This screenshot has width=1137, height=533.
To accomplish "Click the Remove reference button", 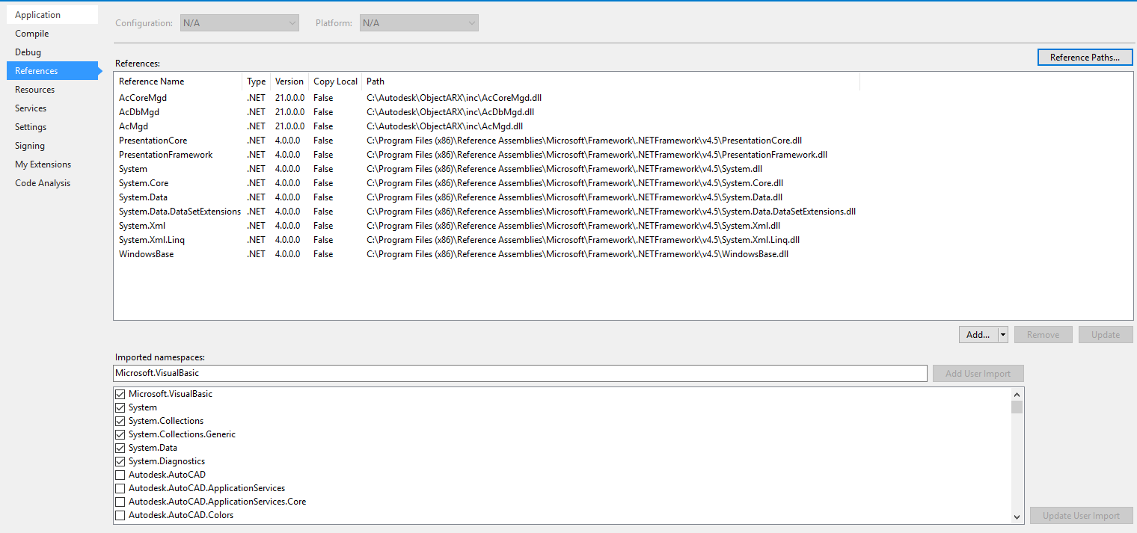I will click(1043, 334).
